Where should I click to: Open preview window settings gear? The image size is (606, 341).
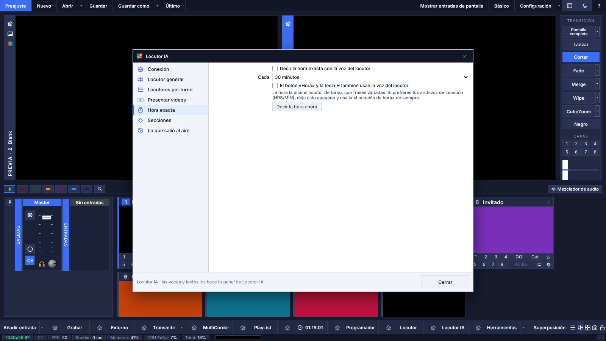pyautogui.click(x=10, y=24)
